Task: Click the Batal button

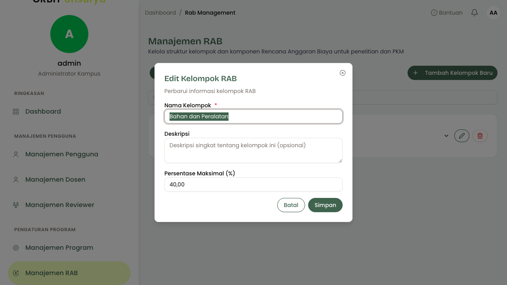Action: [x=291, y=205]
